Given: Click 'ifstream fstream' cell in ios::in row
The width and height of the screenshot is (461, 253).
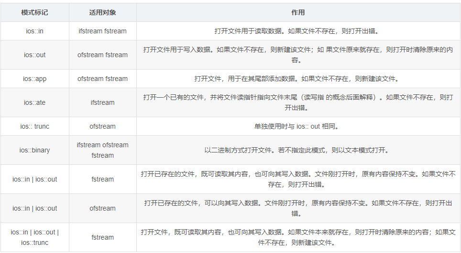Looking at the screenshot, I should point(103,31).
